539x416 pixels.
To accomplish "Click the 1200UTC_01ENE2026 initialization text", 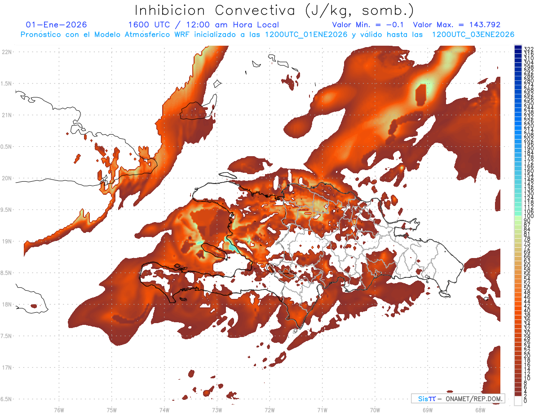I will tap(306, 34).
